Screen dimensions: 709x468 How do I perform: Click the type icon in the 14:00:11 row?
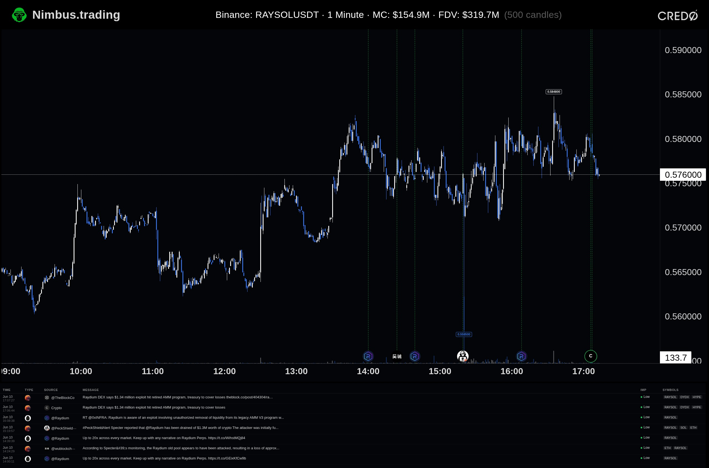tap(28, 459)
